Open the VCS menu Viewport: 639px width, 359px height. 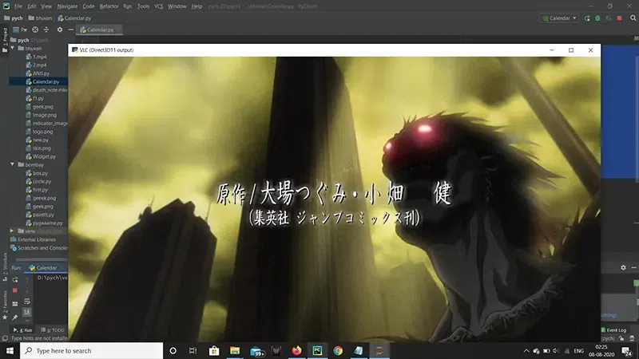(x=158, y=6)
